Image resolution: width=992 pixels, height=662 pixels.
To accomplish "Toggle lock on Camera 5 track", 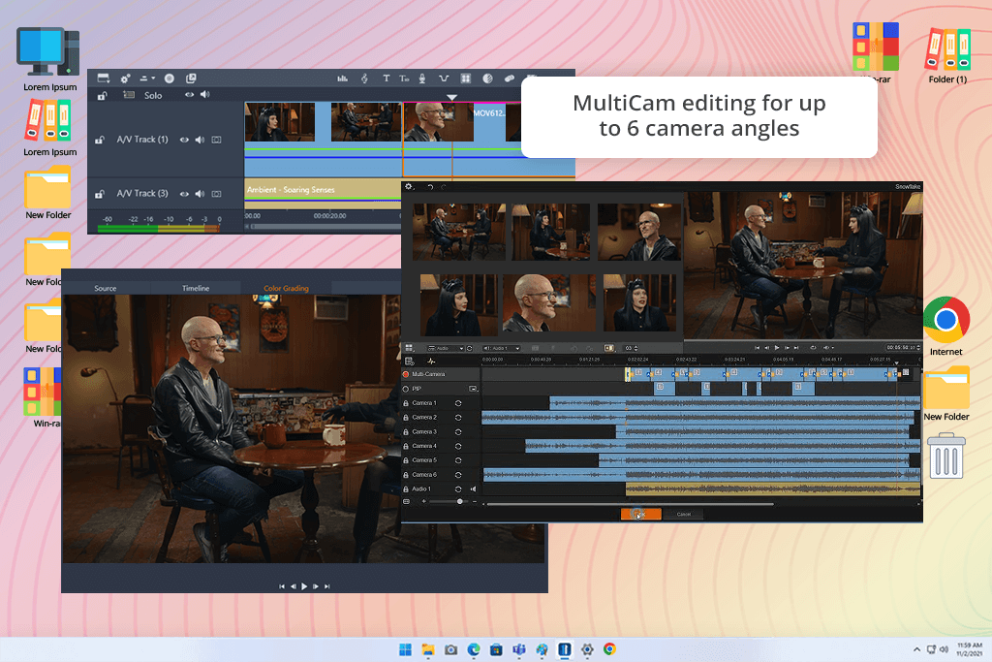I will pos(406,460).
